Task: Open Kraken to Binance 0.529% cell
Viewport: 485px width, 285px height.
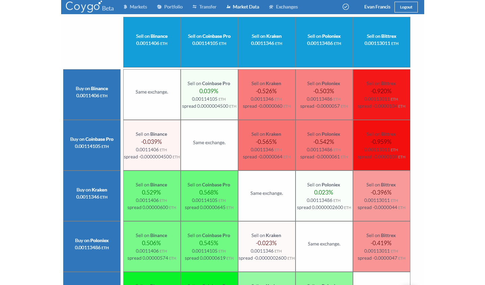Action: pyautogui.click(x=152, y=196)
